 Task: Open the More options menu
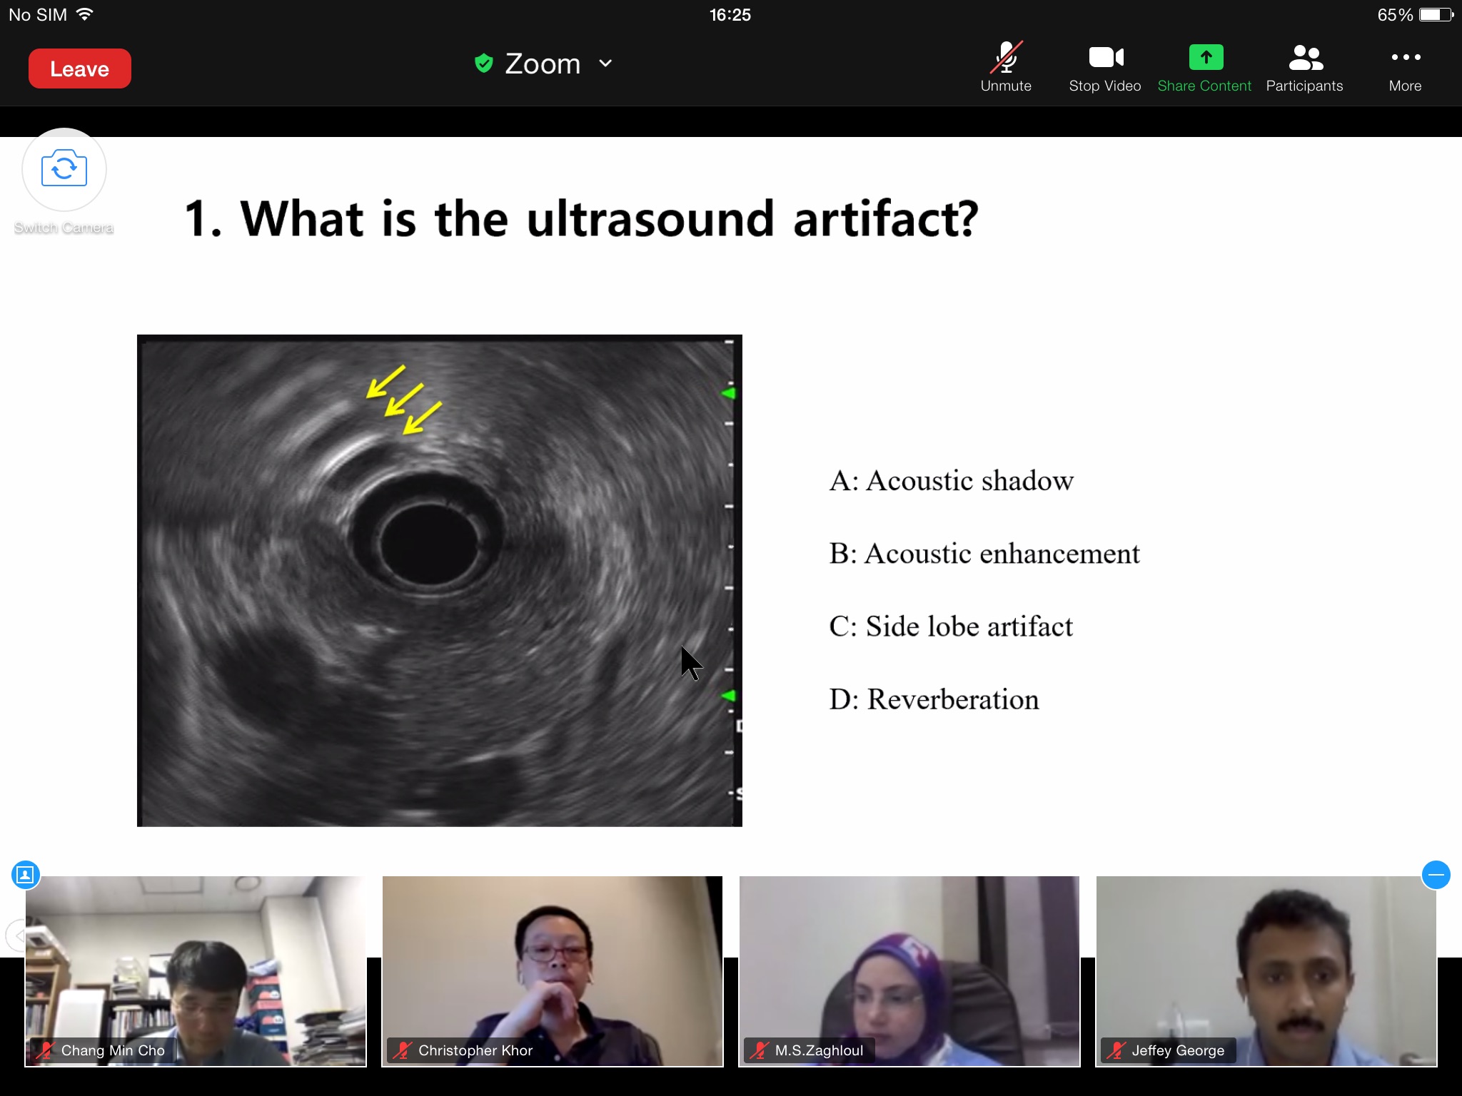pos(1405,67)
